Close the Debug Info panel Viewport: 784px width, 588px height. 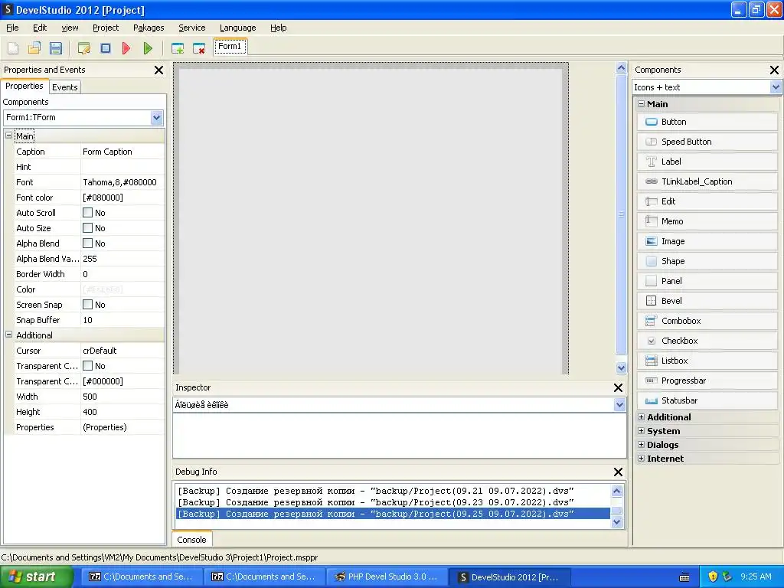(618, 472)
